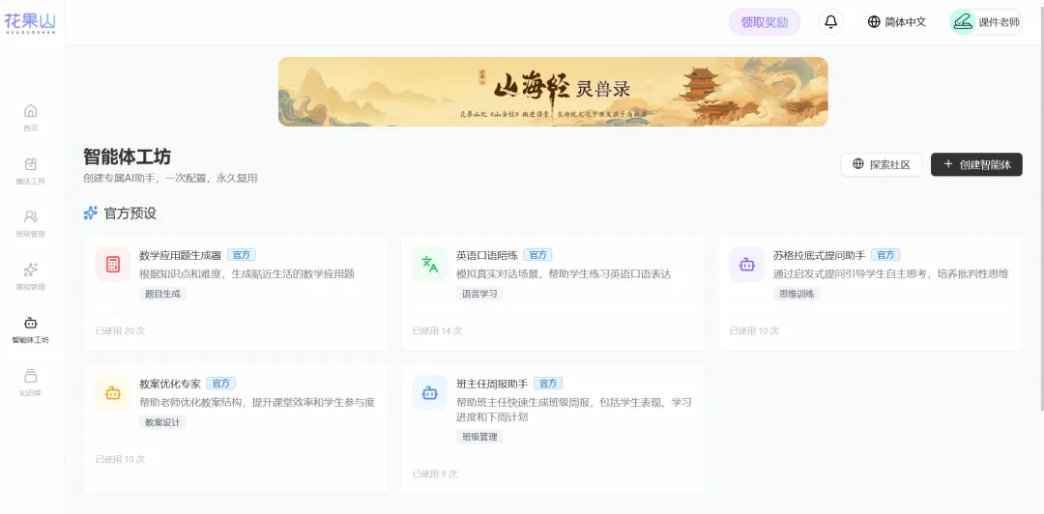Click 数学应用题生成器 description text
Viewport: 1044px width, 514px height.
pos(246,273)
